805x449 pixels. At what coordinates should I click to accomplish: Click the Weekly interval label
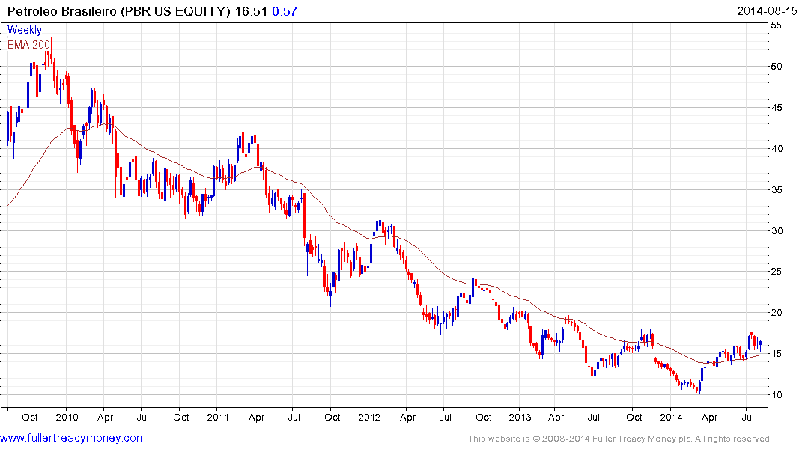pos(25,30)
